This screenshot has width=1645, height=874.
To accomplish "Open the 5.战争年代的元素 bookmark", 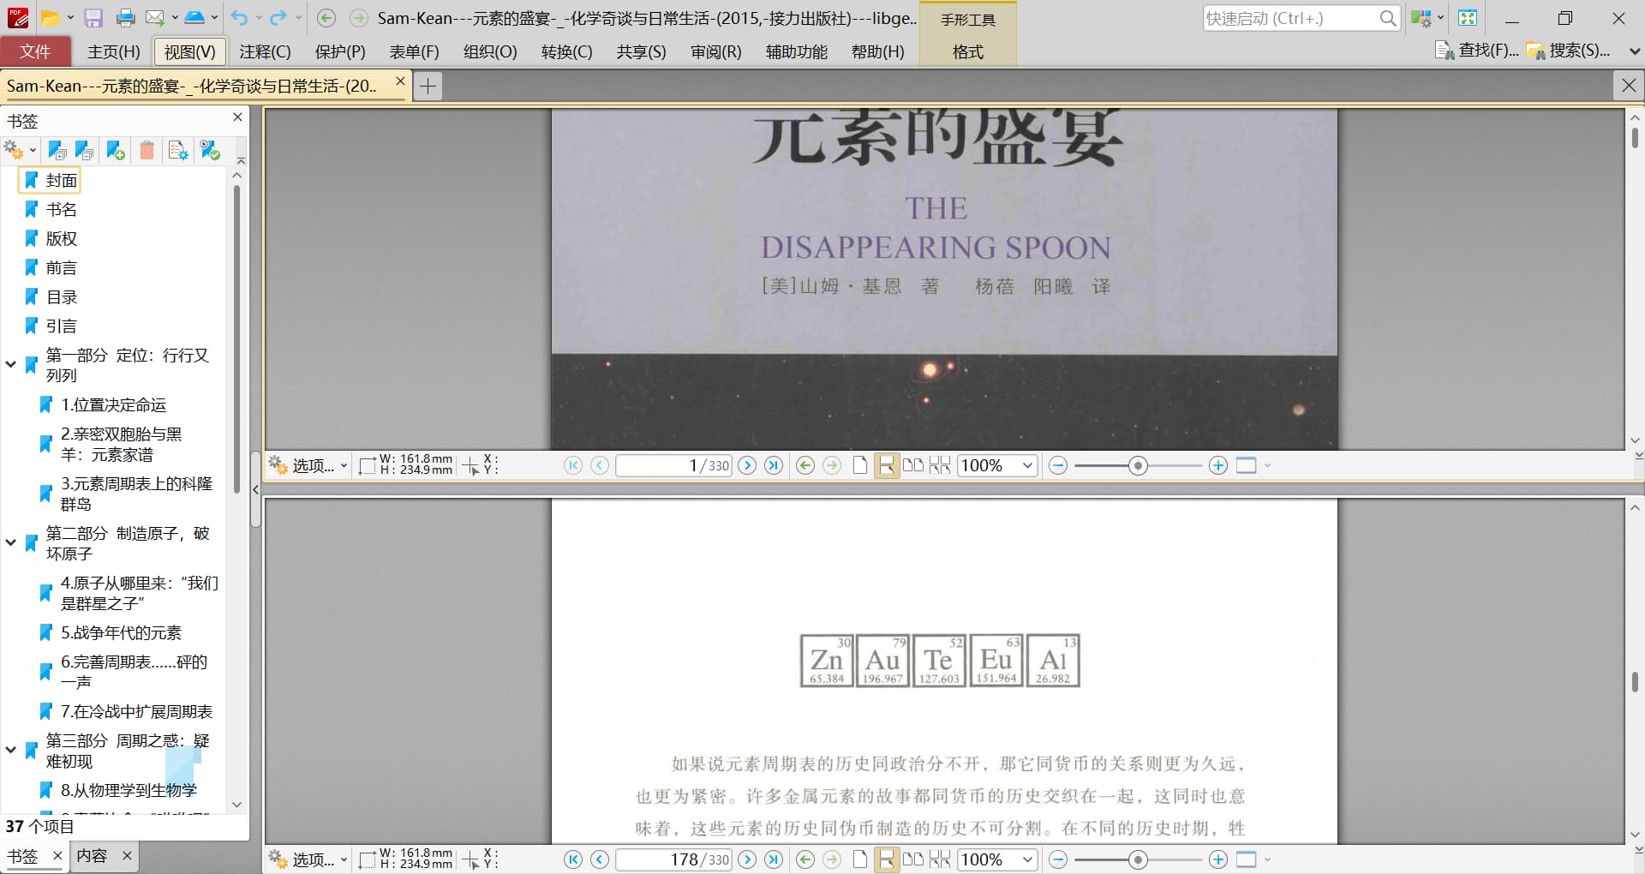I will pyautogui.click(x=121, y=632).
